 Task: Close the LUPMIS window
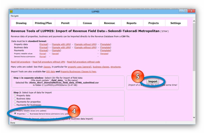(191, 11)
